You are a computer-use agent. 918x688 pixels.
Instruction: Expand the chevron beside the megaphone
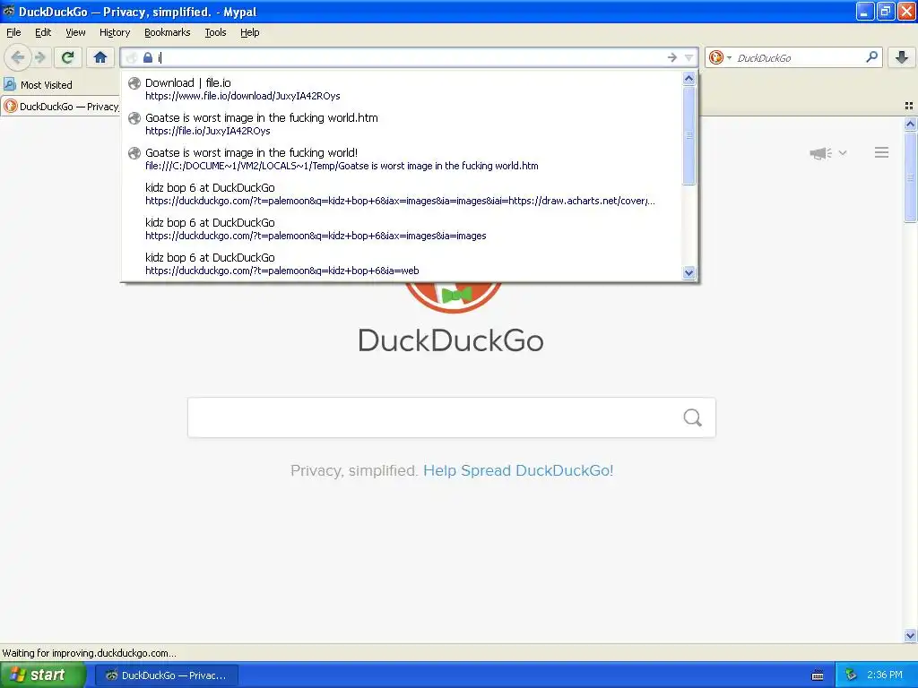pyautogui.click(x=843, y=152)
